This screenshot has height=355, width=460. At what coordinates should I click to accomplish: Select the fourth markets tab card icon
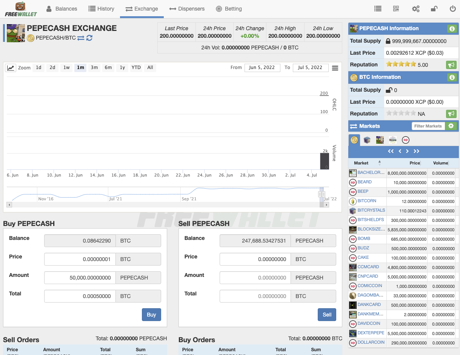[x=393, y=140]
